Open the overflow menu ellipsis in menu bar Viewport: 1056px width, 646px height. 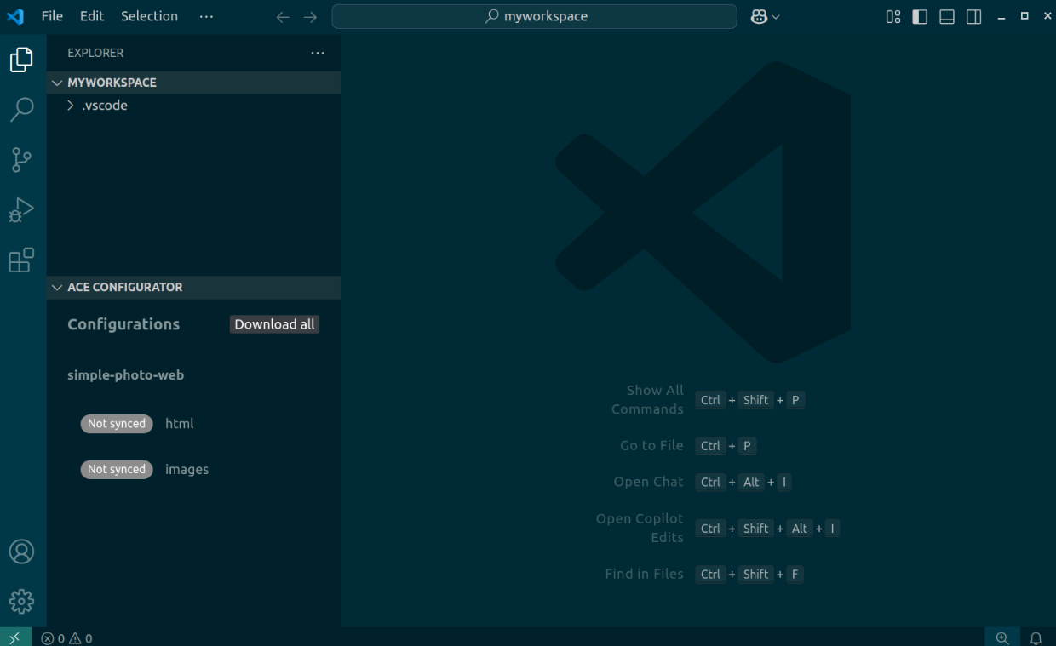pyautogui.click(x=206, y=16)
